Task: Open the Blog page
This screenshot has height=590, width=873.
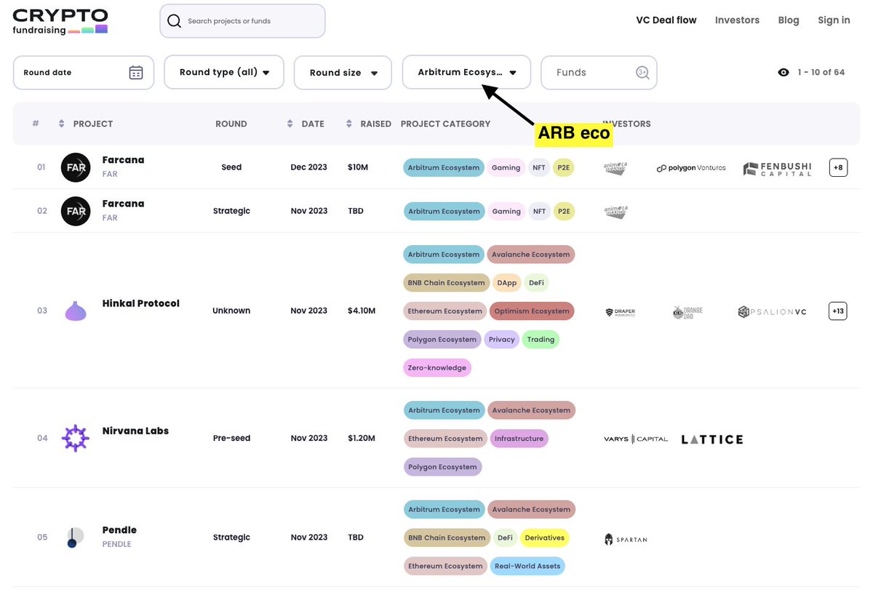Action: point(789,20)
